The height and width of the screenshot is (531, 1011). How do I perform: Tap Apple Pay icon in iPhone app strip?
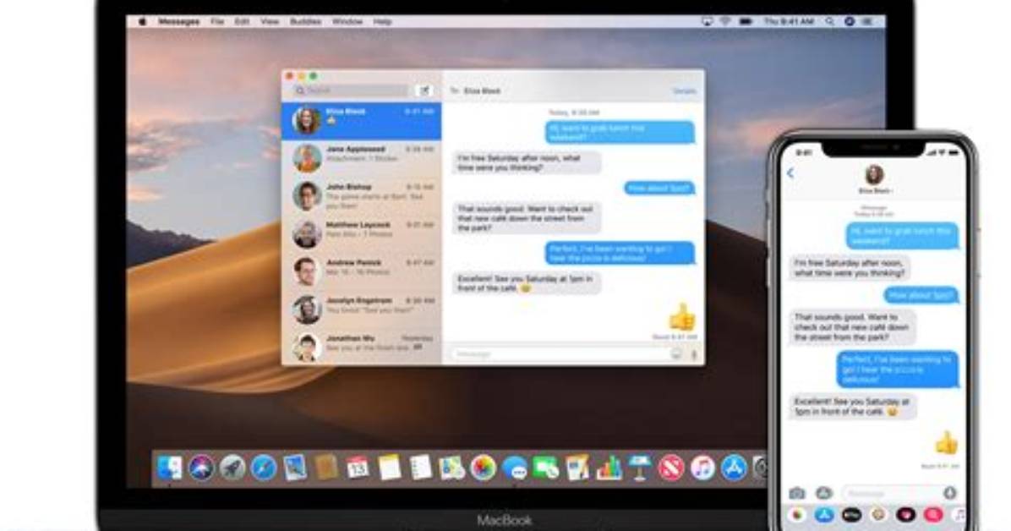coord(851,515)
